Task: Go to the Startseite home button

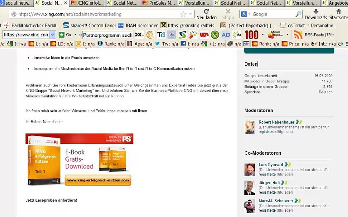Action: tap(338, 14)
